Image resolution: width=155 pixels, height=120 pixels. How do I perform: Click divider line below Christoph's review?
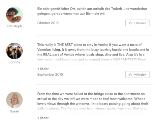94,35
